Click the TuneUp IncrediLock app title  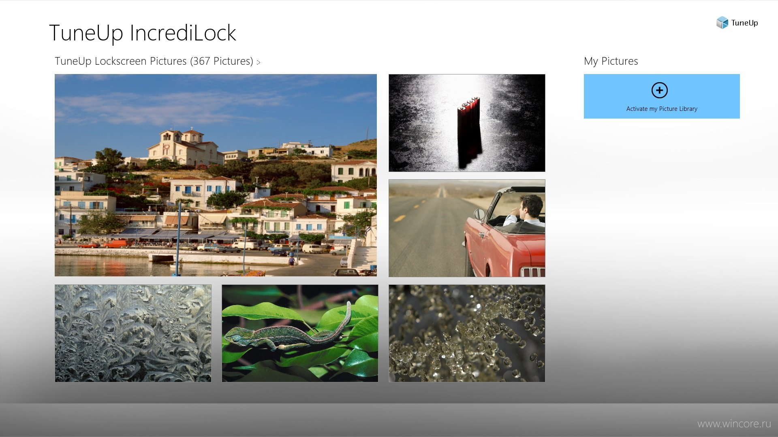click(x=143, y=33)
